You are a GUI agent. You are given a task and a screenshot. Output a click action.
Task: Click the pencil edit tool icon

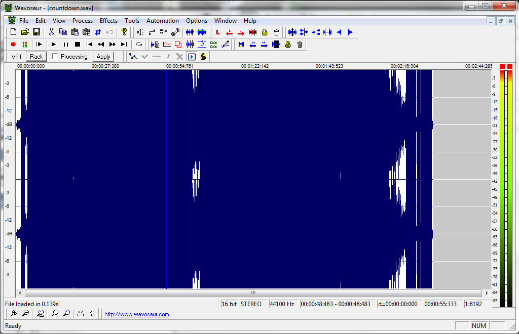[225, 44]
